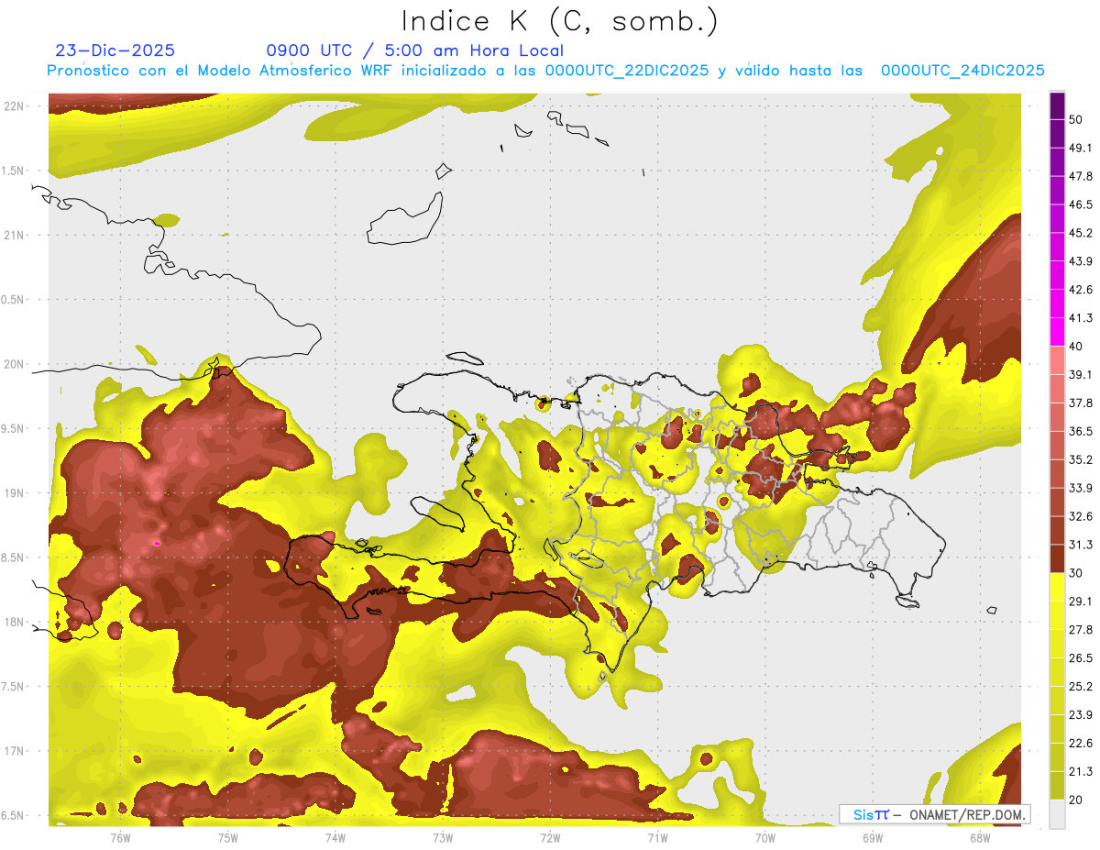The image size is (1100, 850).
Task: Click the "21N" latitude axis label
Action: (x=16, y=235)
